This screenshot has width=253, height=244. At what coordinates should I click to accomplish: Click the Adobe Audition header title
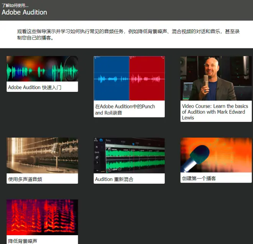(x=25, y=12)
